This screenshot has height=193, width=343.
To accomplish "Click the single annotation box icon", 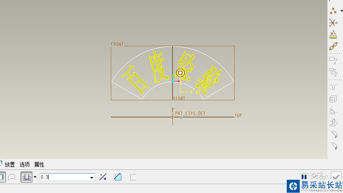I will [x=333, y=60].
